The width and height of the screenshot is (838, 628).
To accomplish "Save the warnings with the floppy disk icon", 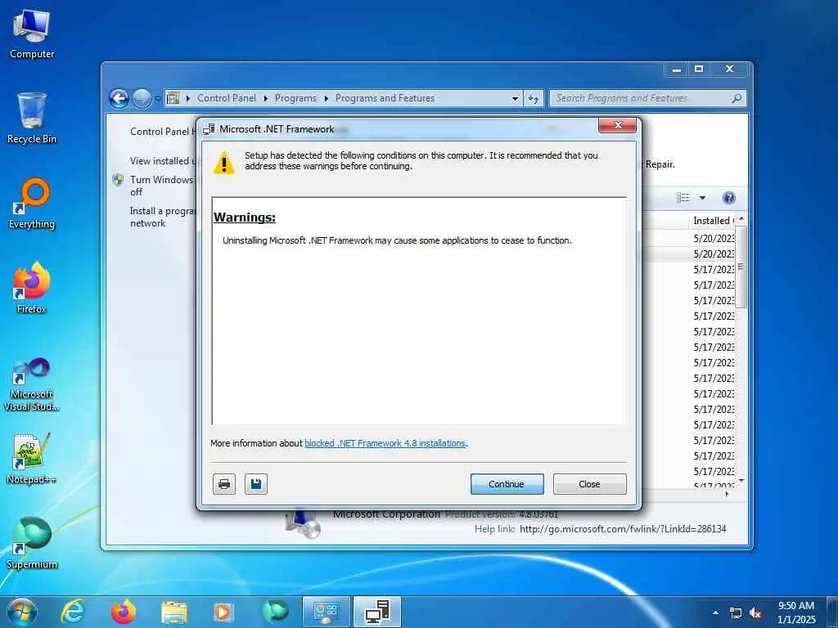I will [256, 484].
